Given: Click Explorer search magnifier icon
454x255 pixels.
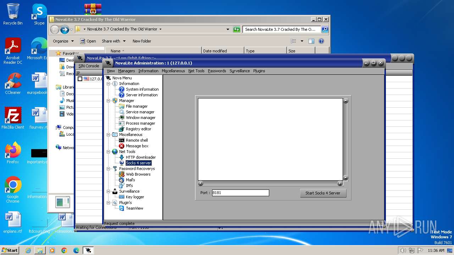Looking at the screenshot, I should 325,29.
